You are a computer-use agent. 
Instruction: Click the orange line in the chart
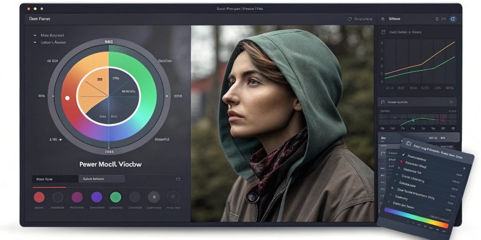[421, 64]
